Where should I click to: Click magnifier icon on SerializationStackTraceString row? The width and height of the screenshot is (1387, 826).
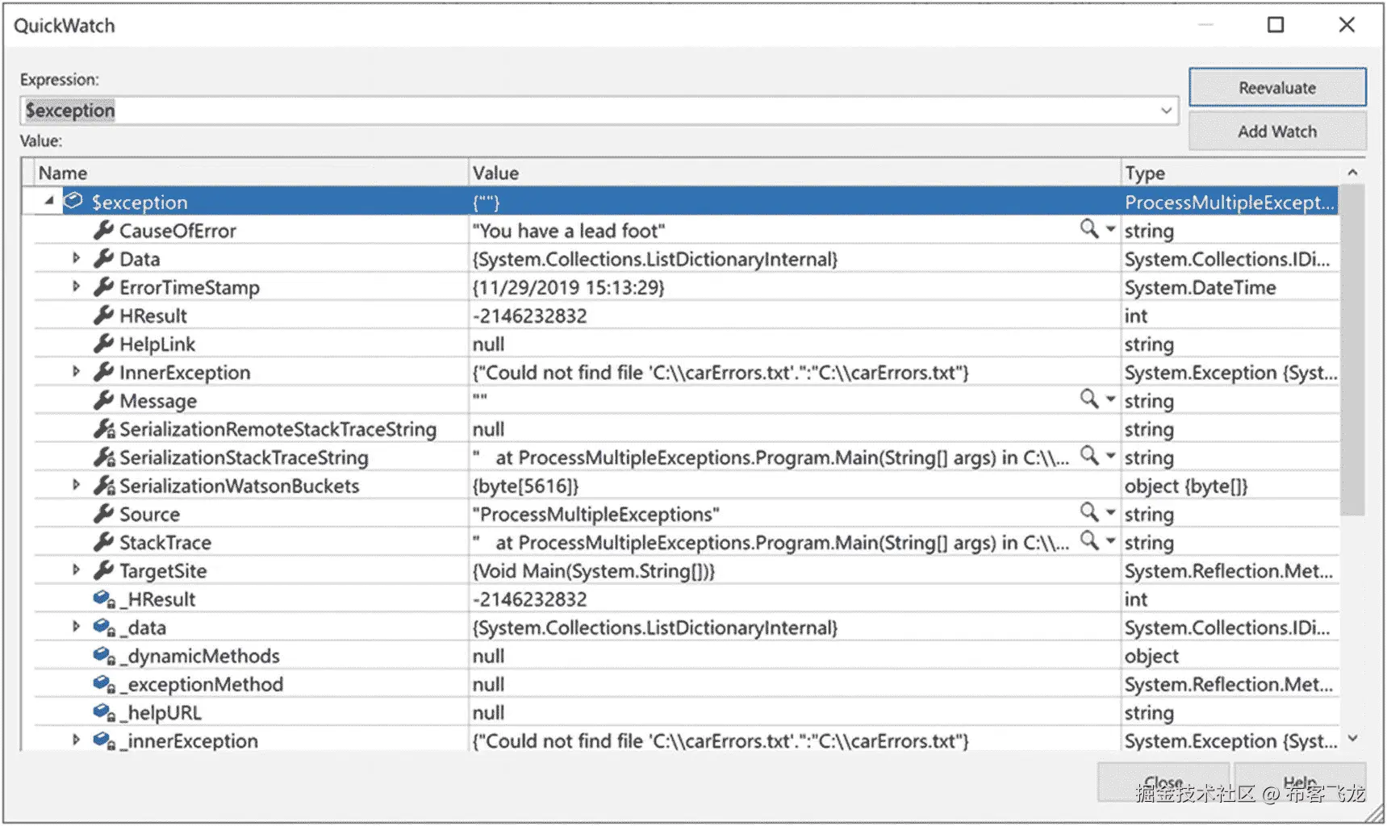coord(1088,456)
